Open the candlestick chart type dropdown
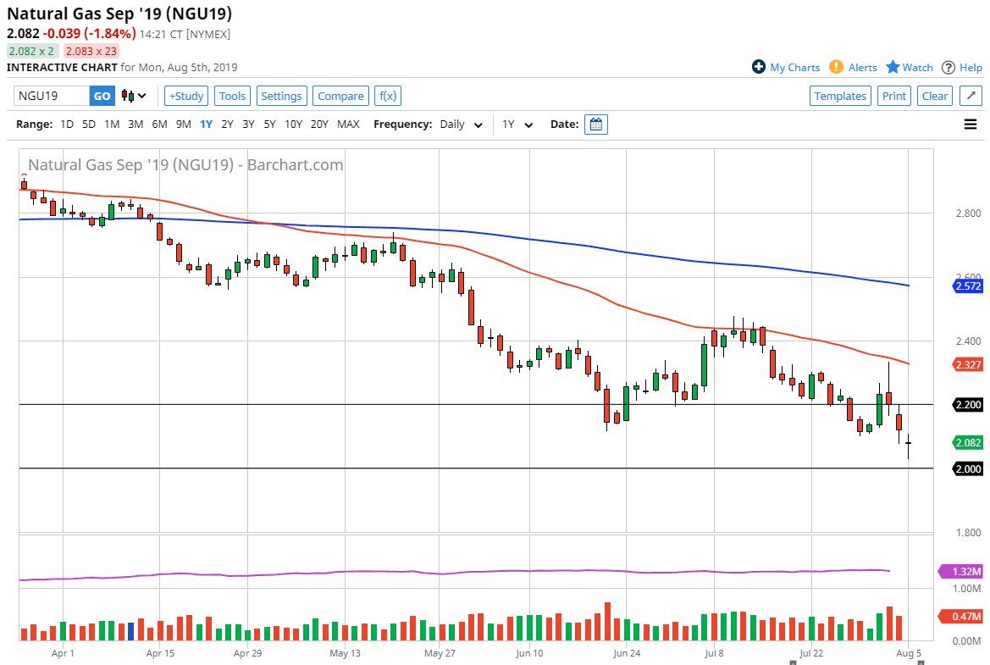The height and width of the screenshot is (665, 990). [134, 96]
